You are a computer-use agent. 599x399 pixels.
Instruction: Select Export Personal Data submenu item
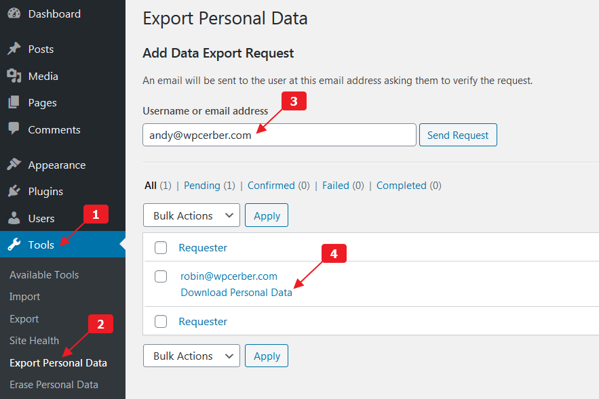pyautogui.click(x=58, y=363)
